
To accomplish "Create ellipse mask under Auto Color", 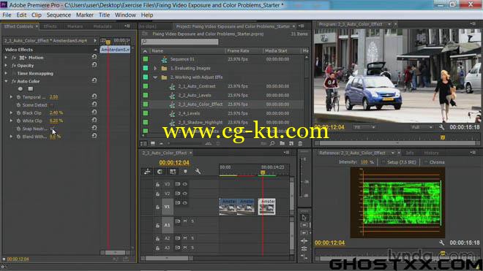I will 20,89.
